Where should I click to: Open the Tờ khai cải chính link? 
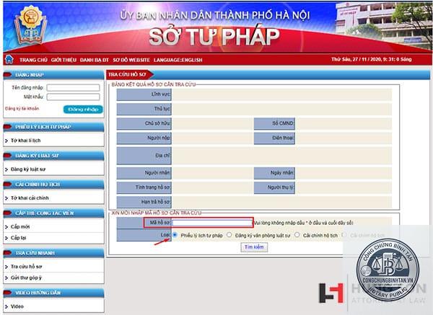coord(30,198)
